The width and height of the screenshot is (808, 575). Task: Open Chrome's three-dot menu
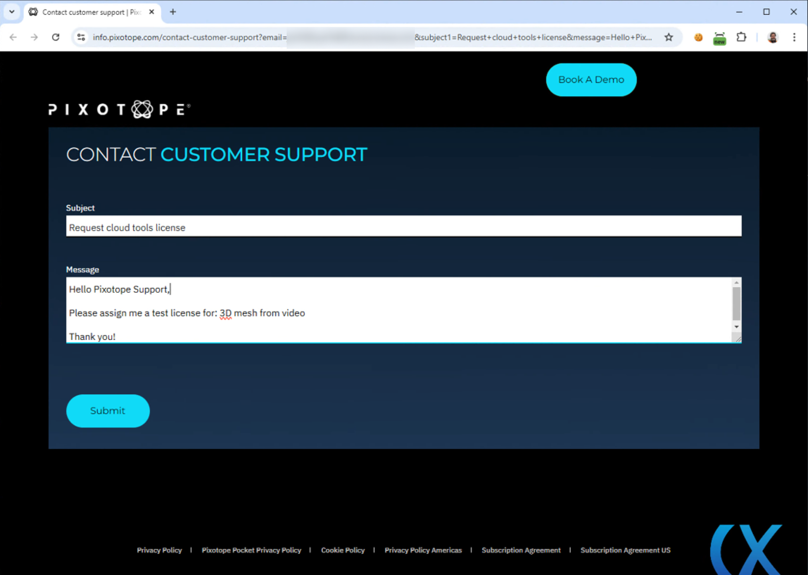794,37
